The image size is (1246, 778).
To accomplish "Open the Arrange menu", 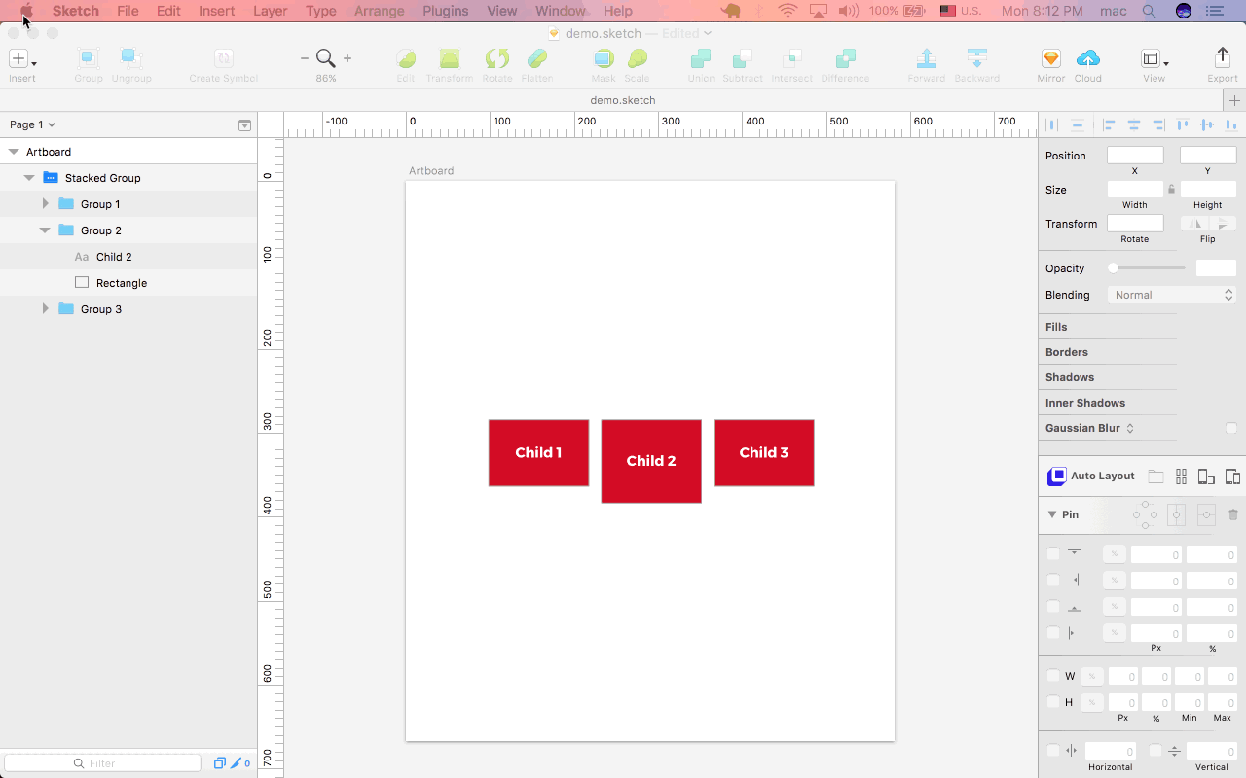I will 379,11.
